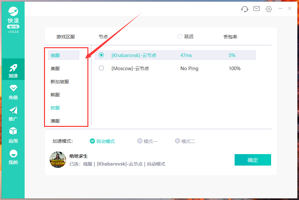Click the v1.0.2.6 version label
Image resolution: width=299 pixels, height=200 pixels.
point(13,32)
